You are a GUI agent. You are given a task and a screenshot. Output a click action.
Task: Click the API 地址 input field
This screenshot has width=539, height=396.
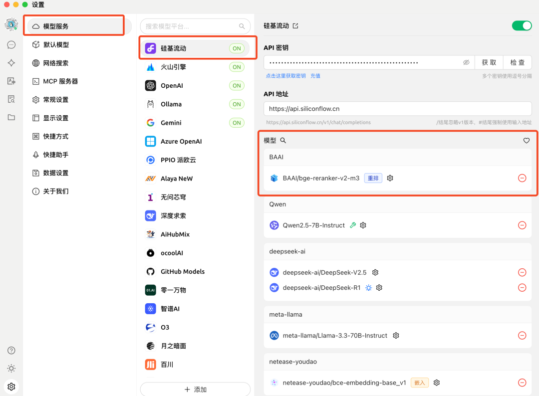pos(398,108)
